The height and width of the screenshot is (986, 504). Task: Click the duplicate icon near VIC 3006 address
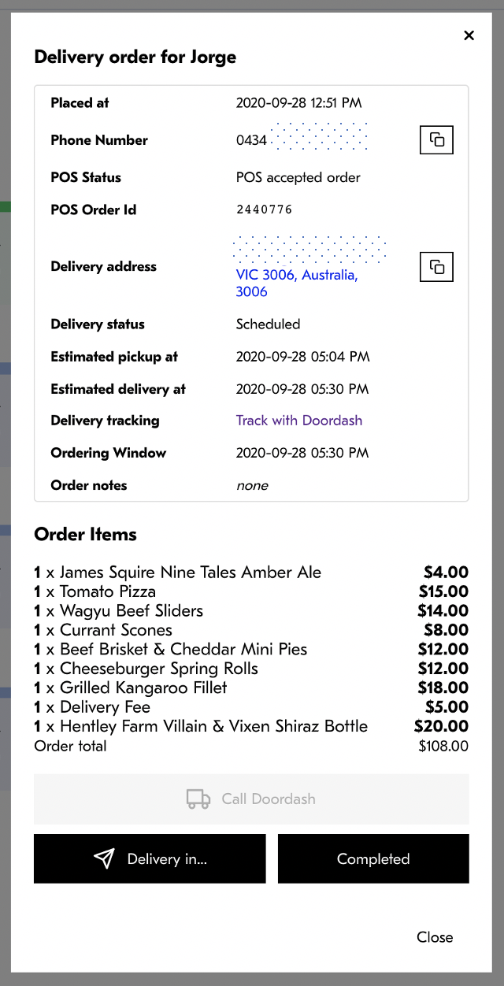(436, 266)
